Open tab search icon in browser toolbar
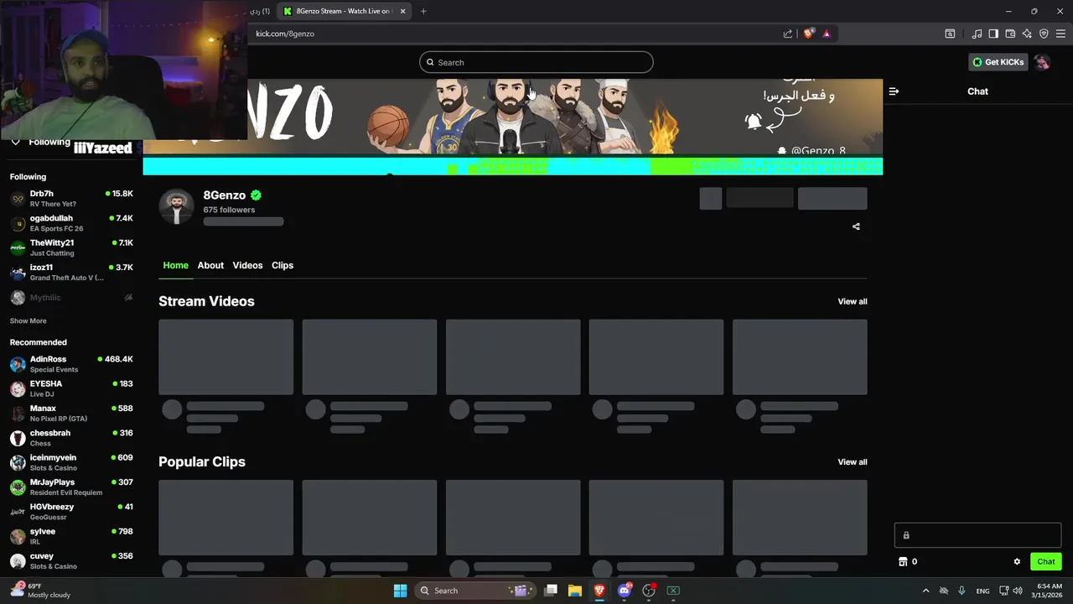1073x604 pixels. tap(950, 34)
